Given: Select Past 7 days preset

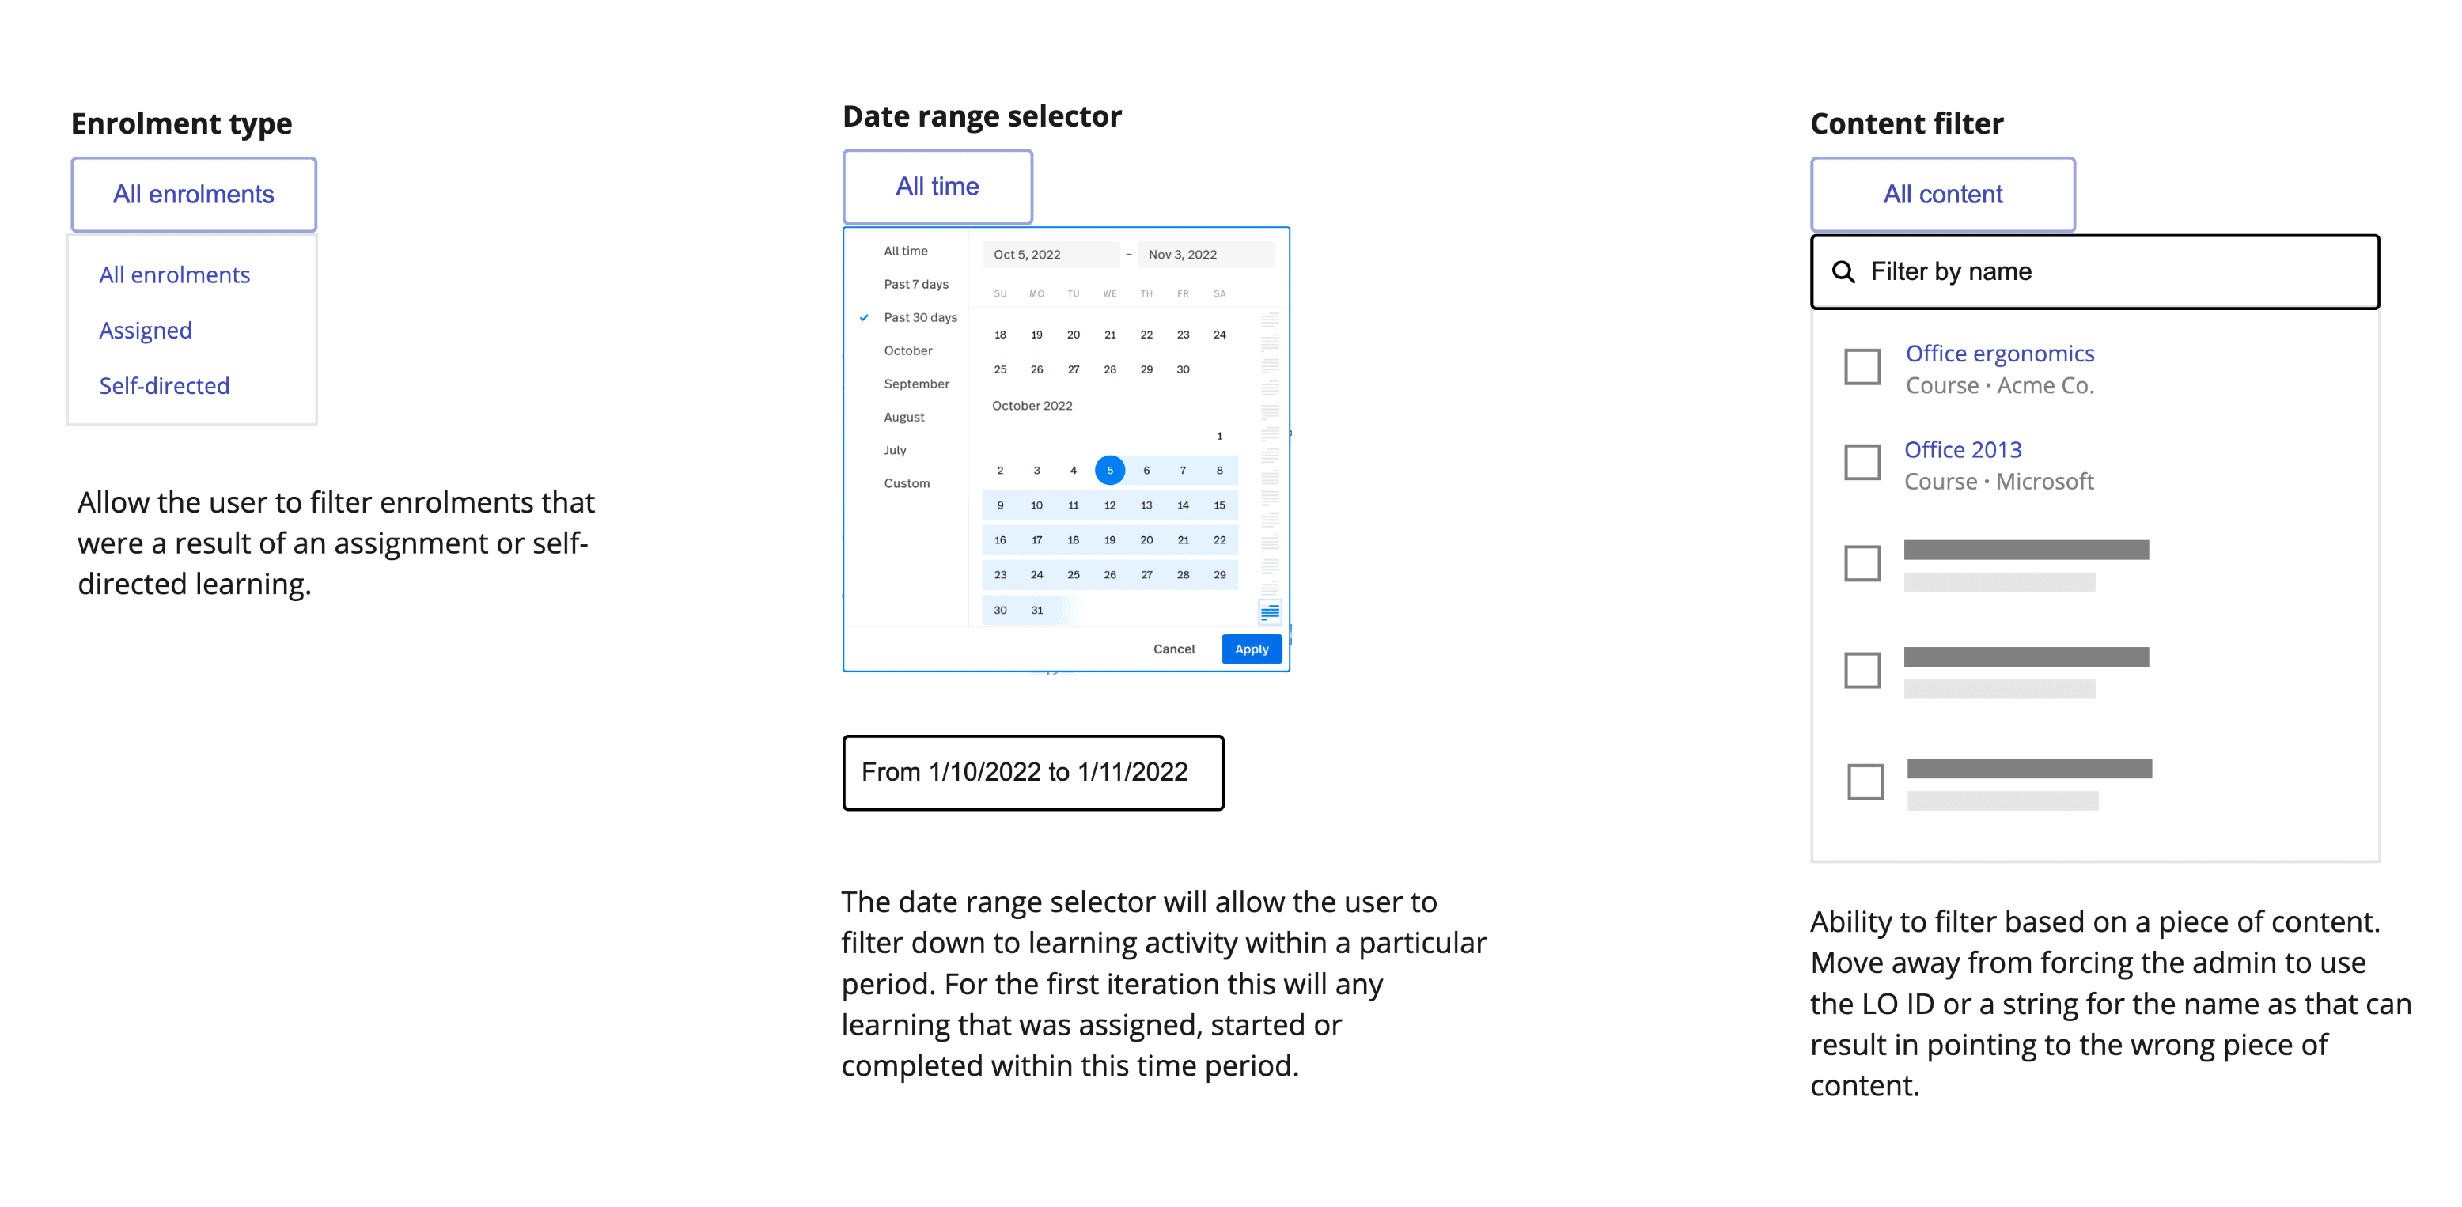Looking at the screenshot, I should coord(915,285).
